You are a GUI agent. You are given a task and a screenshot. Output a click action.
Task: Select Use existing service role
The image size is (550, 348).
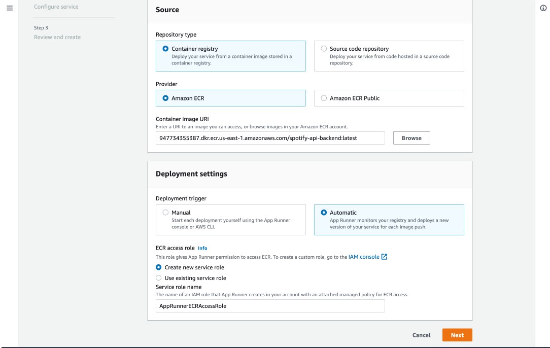pos(159,278)
